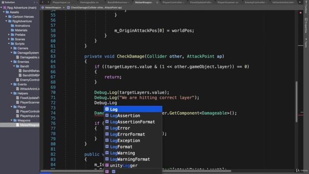The height and width of the screenshot is (174, 309).
Task: Navigate forward with the right arrow
Action: coord(48,2)
